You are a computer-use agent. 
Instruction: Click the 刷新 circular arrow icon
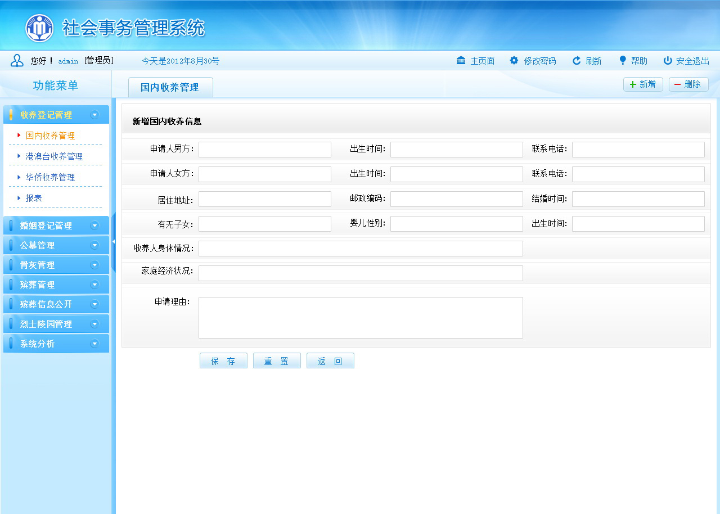[x=577, y=61]
